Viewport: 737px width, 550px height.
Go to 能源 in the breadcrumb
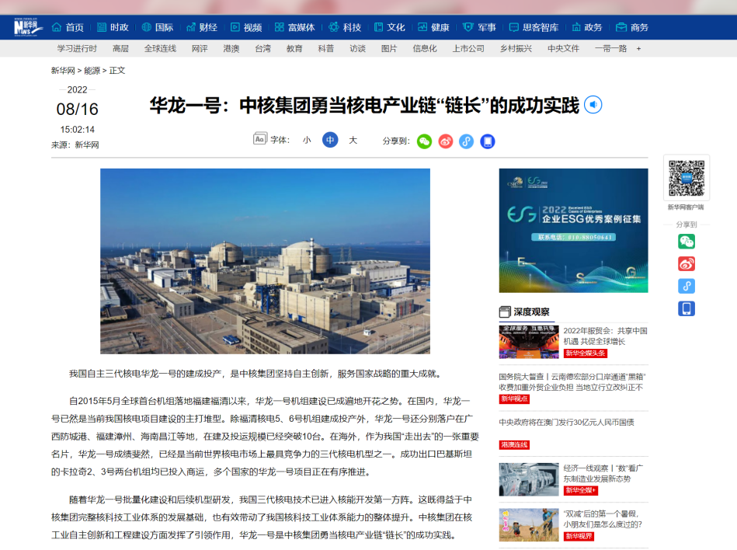point(92,71)
